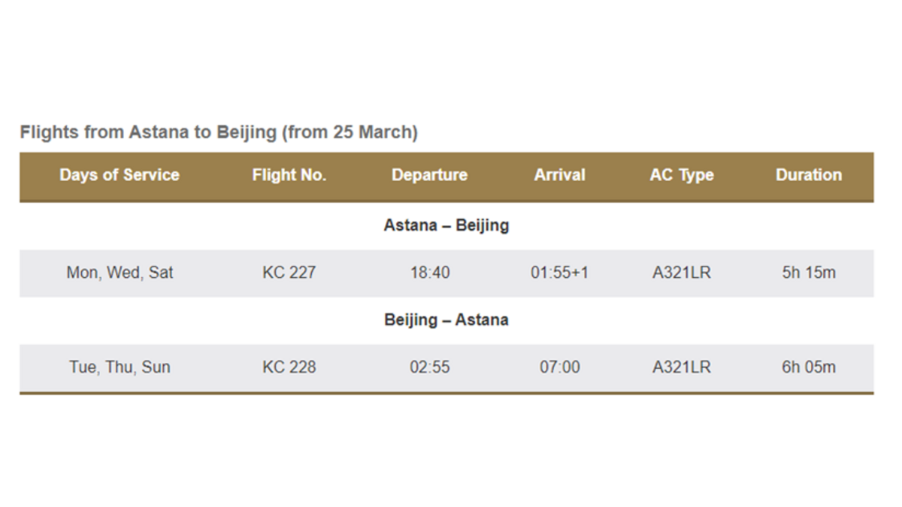Click the 02:55 departure time
Viewport: 902px width, 507px height.
click(429, 367)
